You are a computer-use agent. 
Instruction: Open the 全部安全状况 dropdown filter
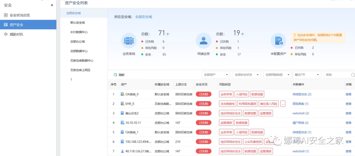(247, 75)
